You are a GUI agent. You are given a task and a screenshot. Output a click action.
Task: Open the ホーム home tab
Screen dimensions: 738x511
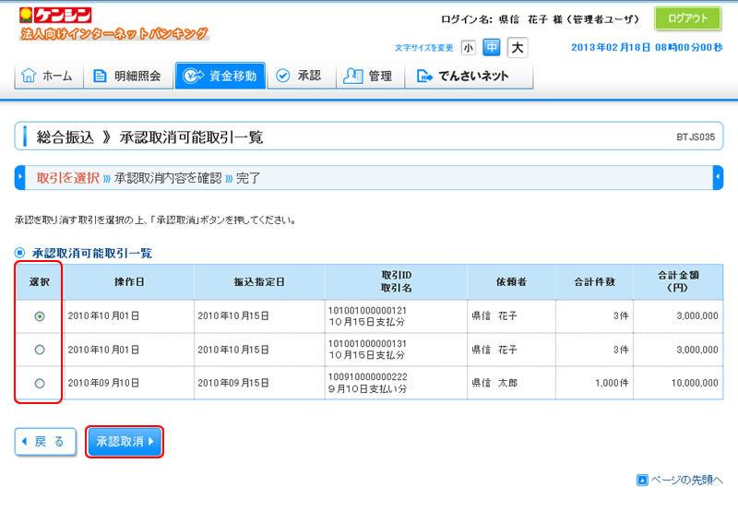click(47, 77)
